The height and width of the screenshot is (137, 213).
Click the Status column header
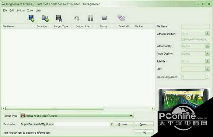point(103,26)
